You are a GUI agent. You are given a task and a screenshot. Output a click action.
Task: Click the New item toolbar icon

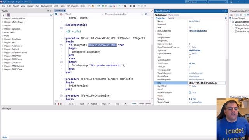(x=89, y=6)
